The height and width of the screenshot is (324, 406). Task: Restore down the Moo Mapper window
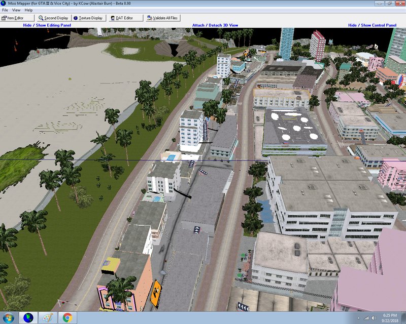tap(389, 4)
